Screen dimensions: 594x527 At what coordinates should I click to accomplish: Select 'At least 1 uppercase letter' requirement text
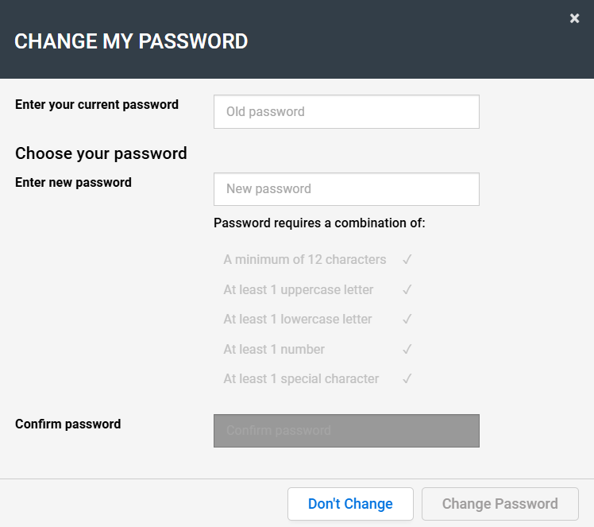299,290
